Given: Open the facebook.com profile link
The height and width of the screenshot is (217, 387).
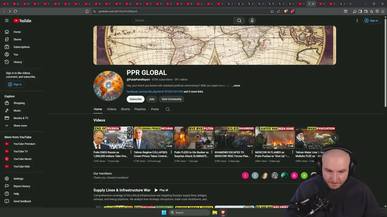Looking at the screenshot, I should pyautogui.click(x=154, y=92).
